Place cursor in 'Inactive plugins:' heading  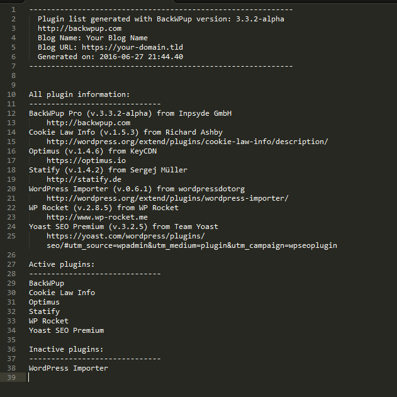(x=66, y=349)
